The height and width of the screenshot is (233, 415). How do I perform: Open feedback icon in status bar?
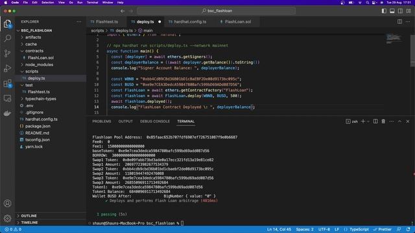[x=399, y=229]
